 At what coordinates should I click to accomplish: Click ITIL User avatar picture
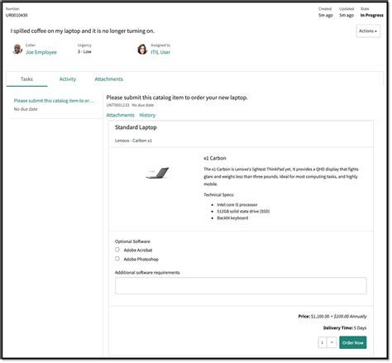click(142, 49)
